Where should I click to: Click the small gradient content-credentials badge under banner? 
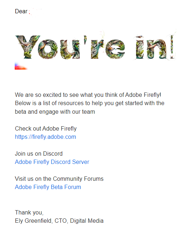coord(21,66)
